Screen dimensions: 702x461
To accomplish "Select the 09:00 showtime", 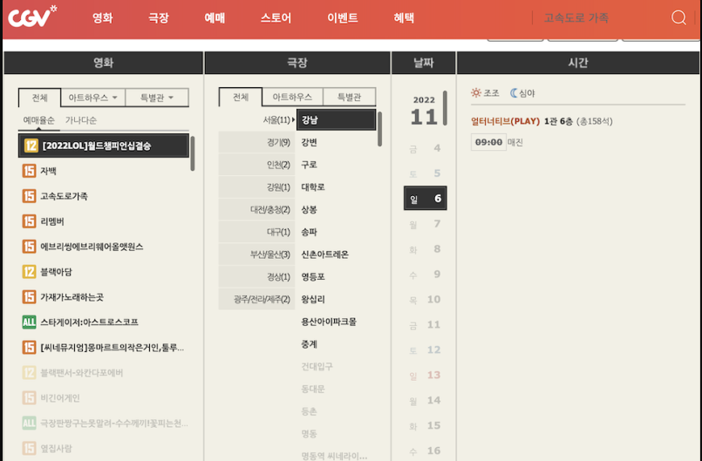I will click(488, 142).
